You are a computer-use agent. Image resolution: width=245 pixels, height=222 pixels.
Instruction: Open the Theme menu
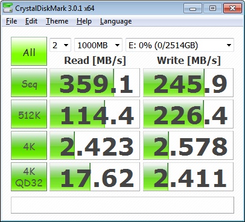tap(57, 21)
